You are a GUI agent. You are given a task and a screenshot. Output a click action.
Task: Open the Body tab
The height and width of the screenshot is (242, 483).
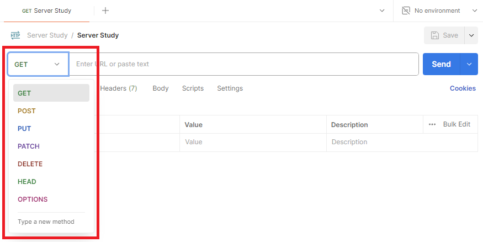click(161, 88)
